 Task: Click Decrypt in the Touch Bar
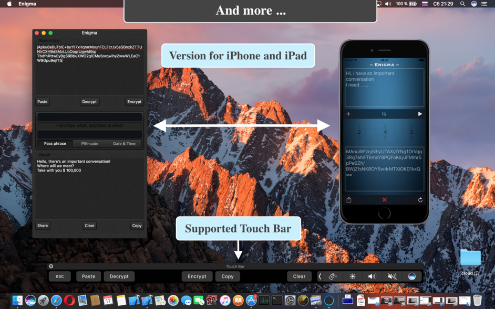[x=119, y=276]
